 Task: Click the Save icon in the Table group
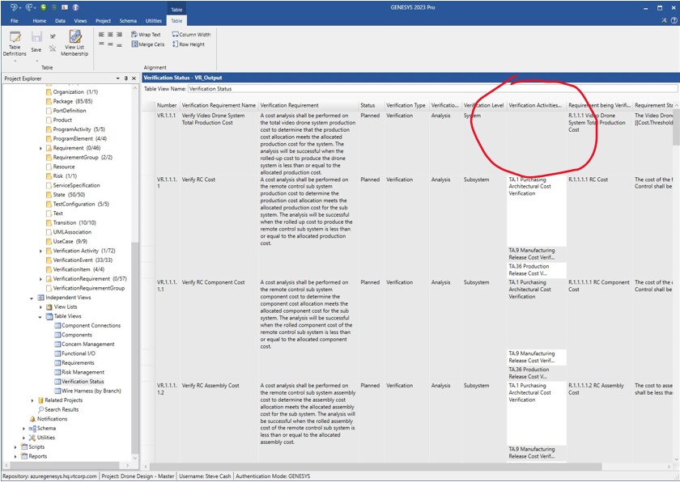36,36
